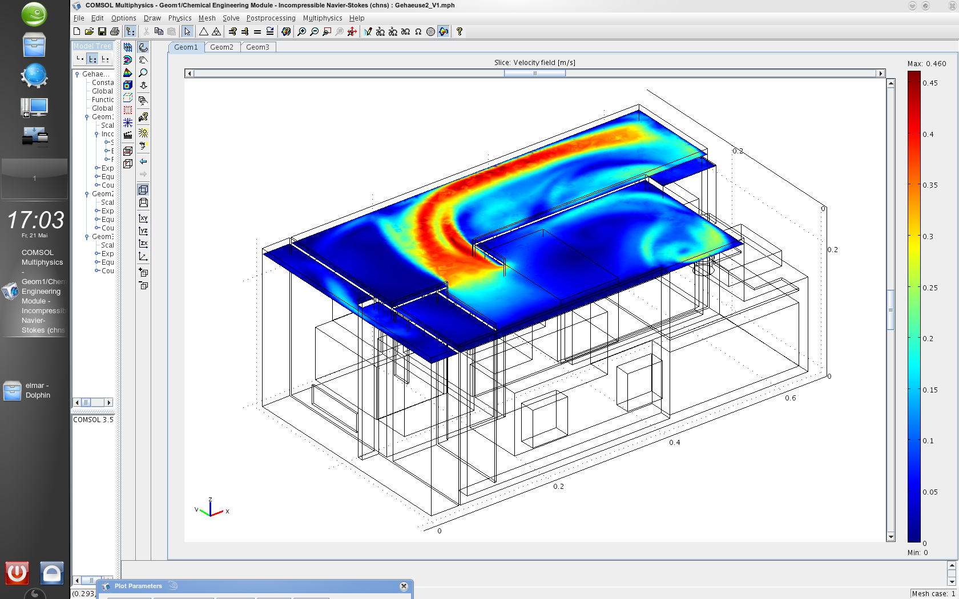This screenshot has width=959, height=599.
Task: Enable Streamline plot blue star icon
Action: click(128, 123)
